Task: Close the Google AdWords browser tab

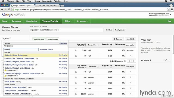Action: (x=33, y=5)
